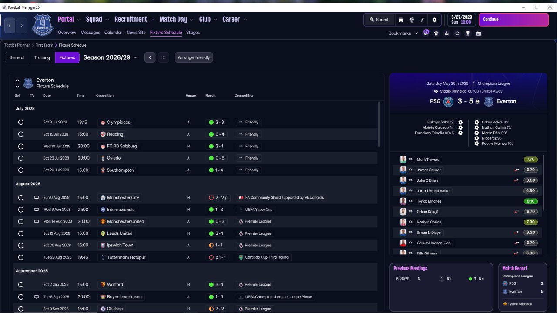Click the TV icon on the Manchester United row

[37, 222]
